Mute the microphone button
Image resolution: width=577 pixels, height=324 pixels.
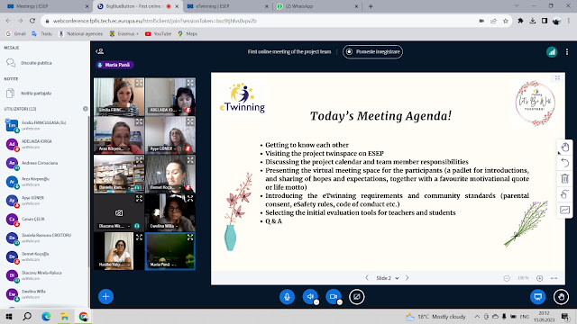click(x=287, y=297)
